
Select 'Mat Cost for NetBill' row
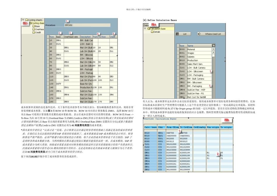coord(195,97)
